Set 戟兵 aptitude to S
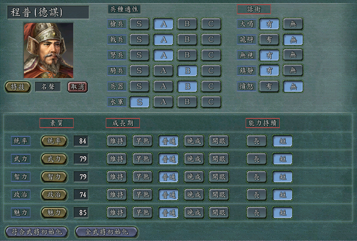This screenshot has width=357, height=241. (x=139, y=40)
